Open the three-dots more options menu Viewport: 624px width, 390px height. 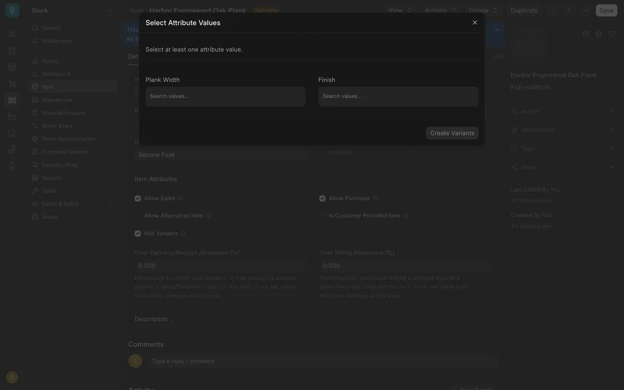[585, 10]
